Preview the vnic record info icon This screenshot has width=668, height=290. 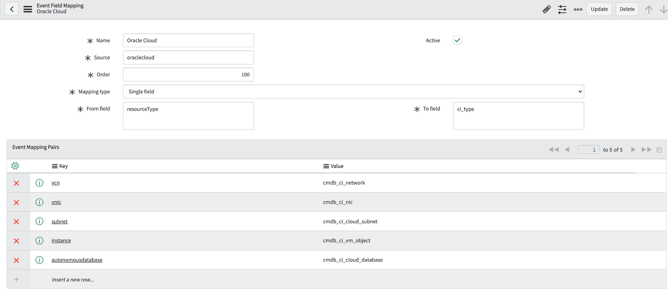[39, 202]
